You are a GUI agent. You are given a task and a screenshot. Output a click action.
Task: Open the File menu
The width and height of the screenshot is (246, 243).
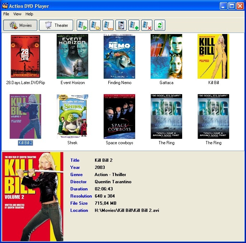point(6,14)
